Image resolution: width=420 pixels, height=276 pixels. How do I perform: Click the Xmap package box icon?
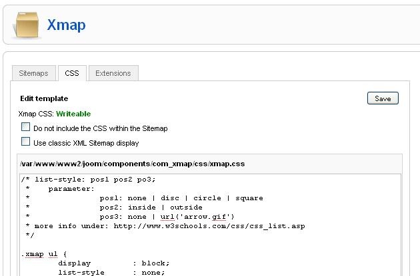(x=27, y=26)
